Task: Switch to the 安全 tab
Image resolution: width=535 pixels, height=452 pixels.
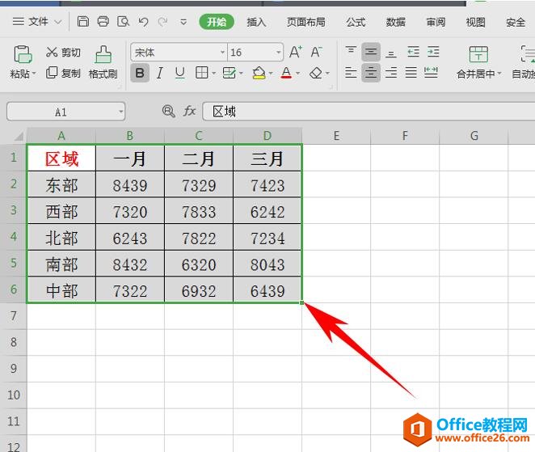Action: point(516,22)
